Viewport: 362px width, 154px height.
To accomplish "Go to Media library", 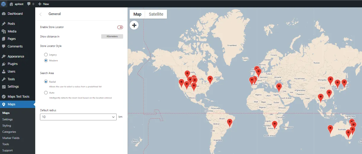I will 17,31.
